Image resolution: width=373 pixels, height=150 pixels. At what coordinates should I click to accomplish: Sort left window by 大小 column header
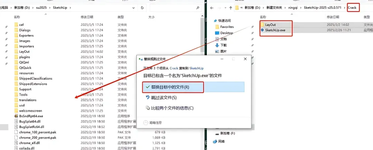151,17
